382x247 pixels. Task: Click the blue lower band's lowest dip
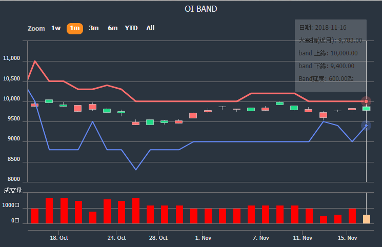(136, 169)
